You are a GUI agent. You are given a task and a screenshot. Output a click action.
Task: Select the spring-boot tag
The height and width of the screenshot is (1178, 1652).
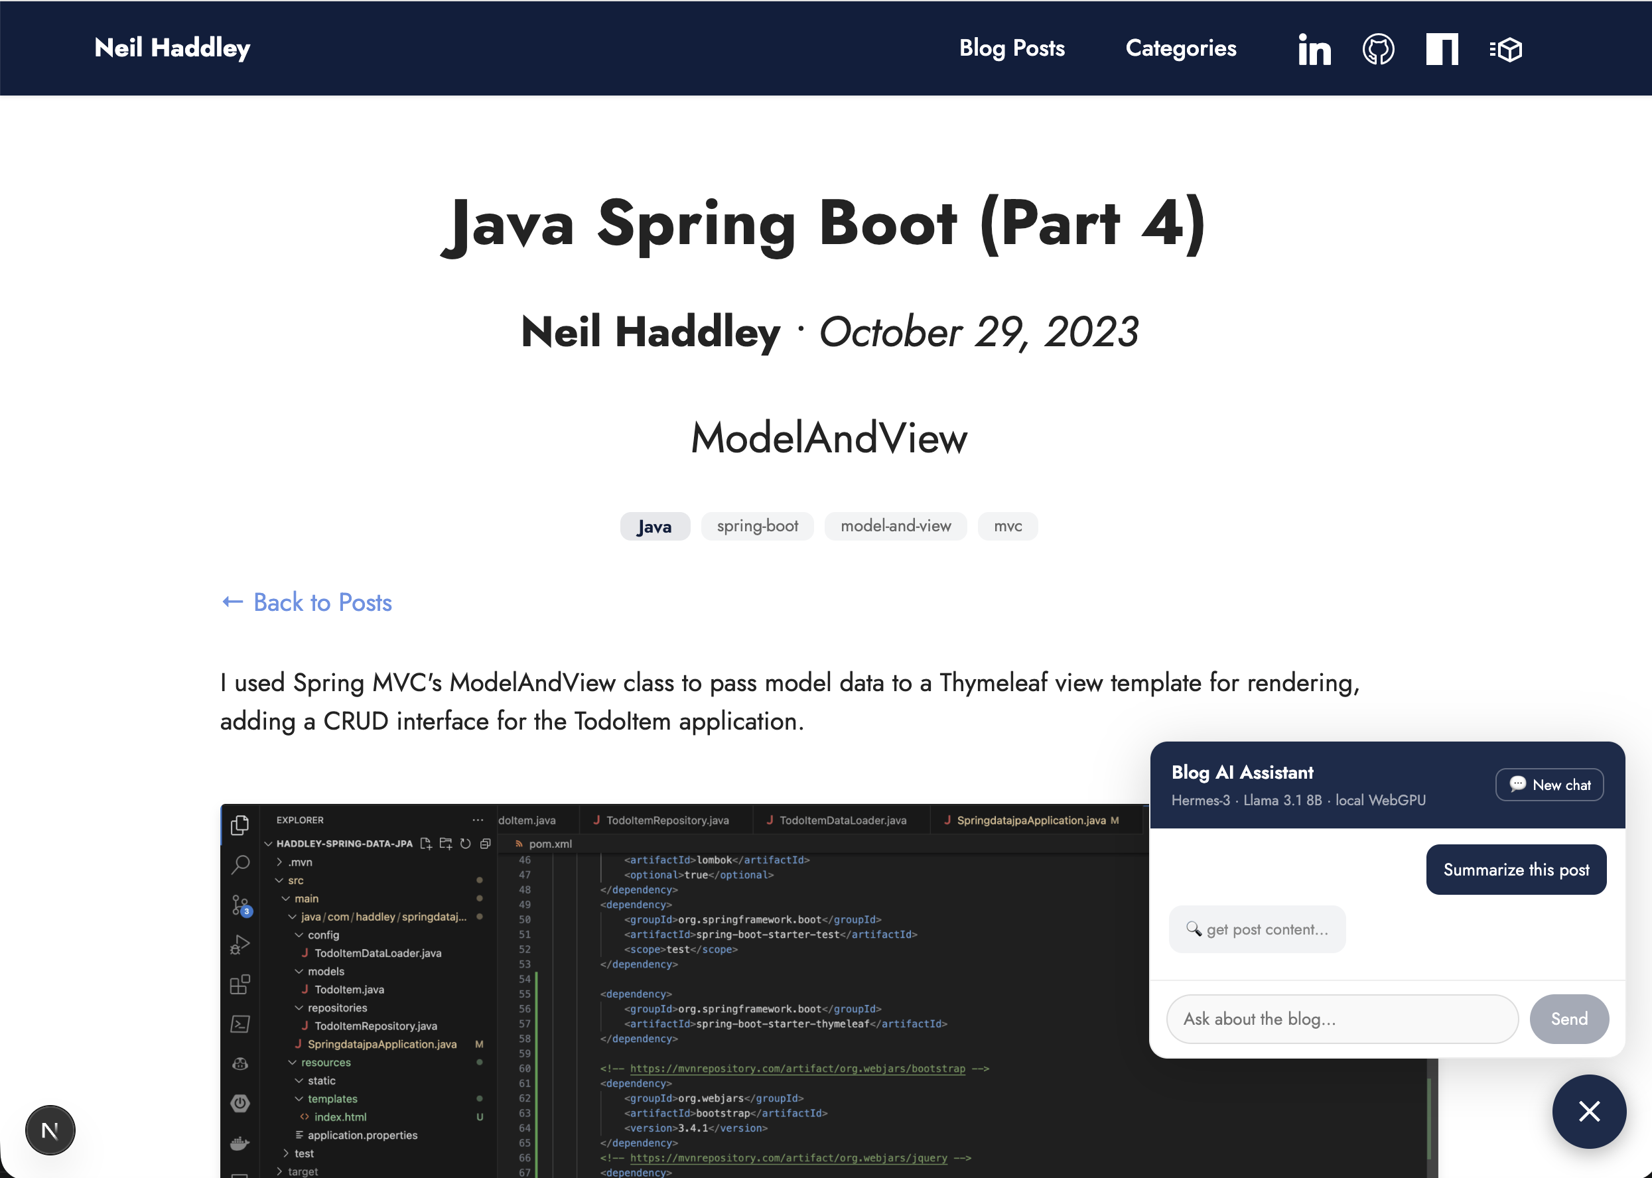tap(758, 526)
